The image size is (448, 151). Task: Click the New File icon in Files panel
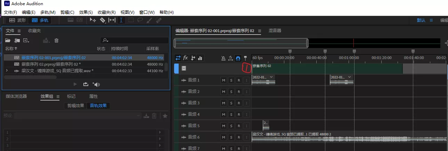26,40
